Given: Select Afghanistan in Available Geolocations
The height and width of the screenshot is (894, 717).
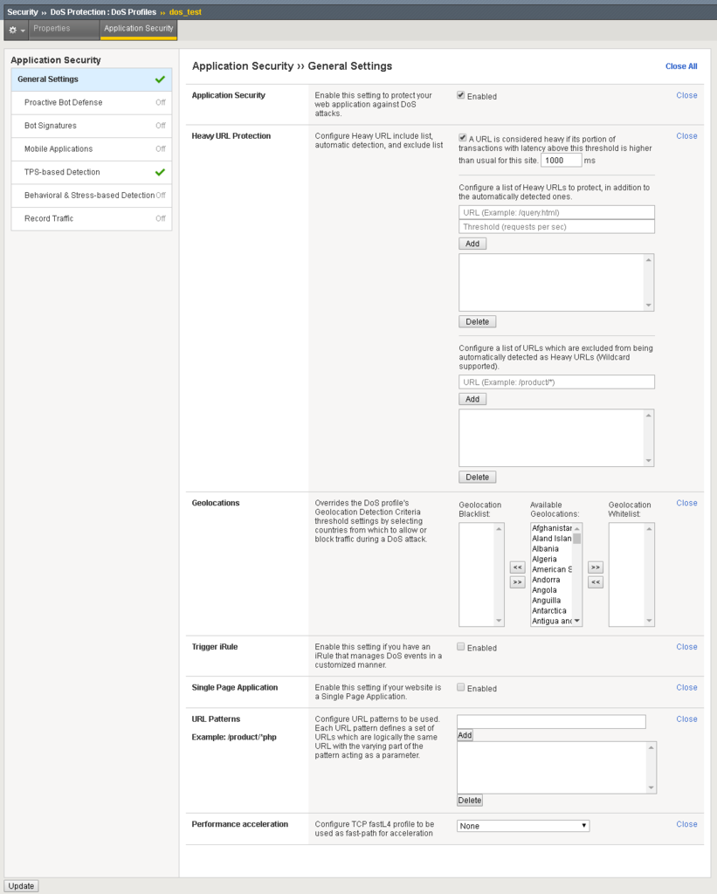Looking at the screenshot, I should click(x=551, y=528).
